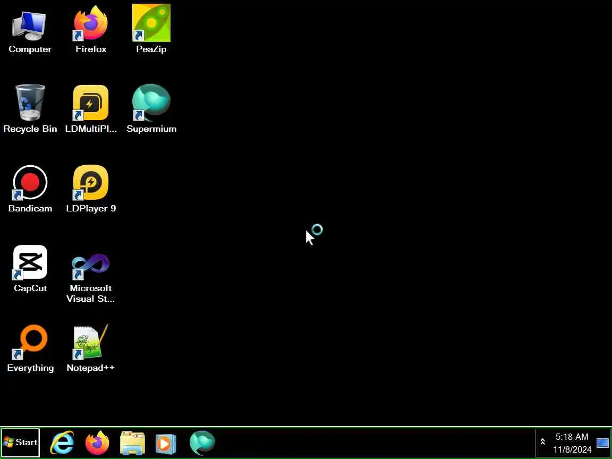Image resolution: width=612 pixels, height=459 pixels.
Task: Open Windows Explorer from the taskbar
Action: point(132,443)
